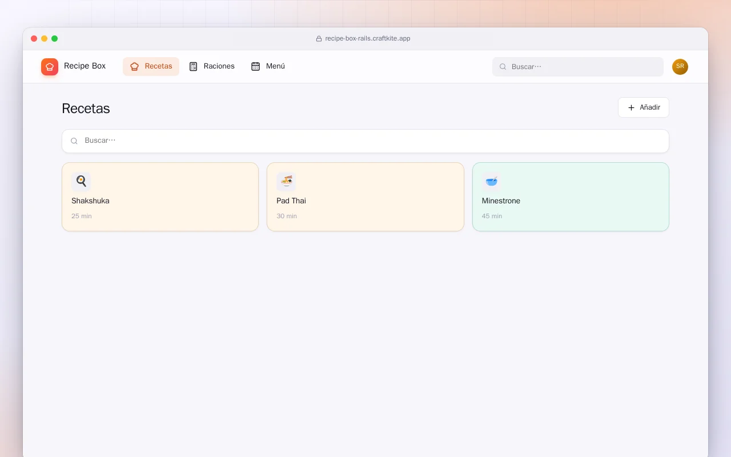Click the browser address bar URL
Screen dimensions: 731x457
tap(368, 38)
